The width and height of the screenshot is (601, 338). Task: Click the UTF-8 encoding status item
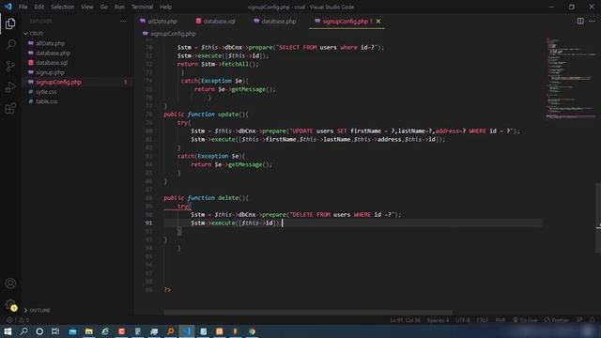tap(463, 320)
